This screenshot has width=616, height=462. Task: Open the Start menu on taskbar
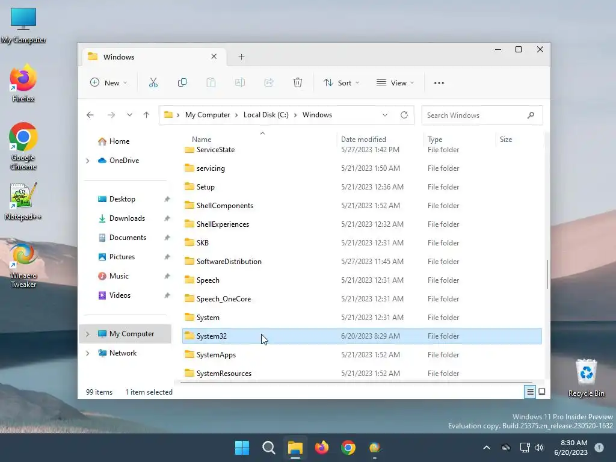pos(242,448)
